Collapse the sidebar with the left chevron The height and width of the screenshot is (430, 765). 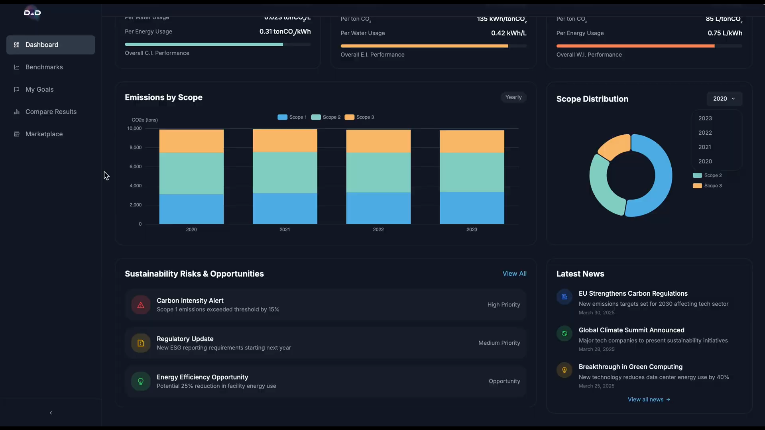tap(51, 413)
